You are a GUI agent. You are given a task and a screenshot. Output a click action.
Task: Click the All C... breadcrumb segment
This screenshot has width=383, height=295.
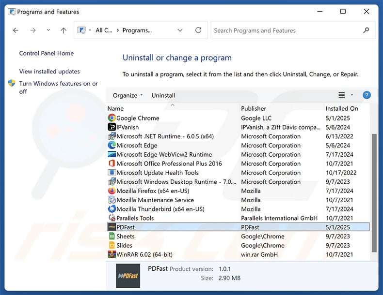[104, 30]
